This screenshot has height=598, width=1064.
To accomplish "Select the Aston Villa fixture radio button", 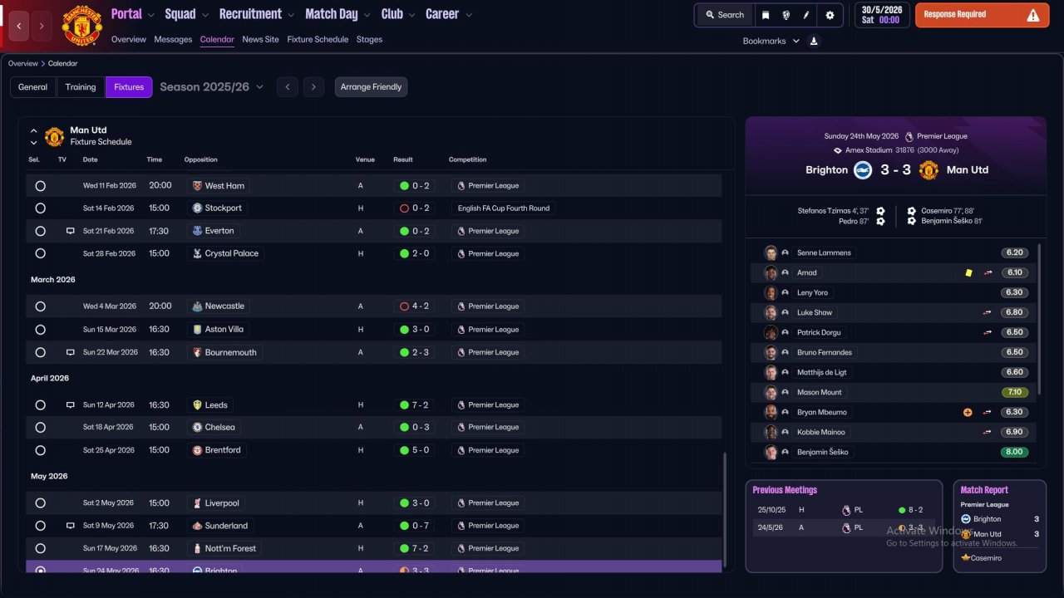I will 40,330.
